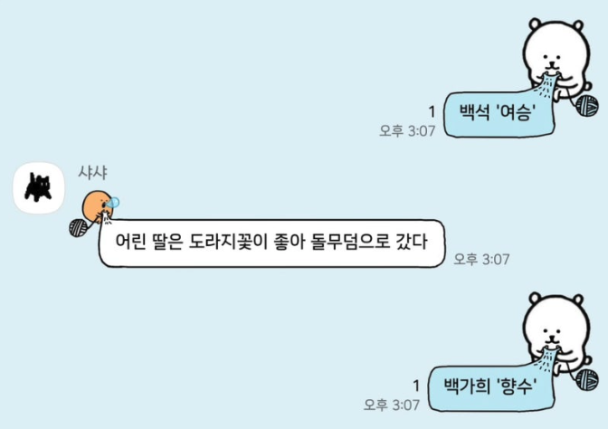
Task: Tap unread count 1 beside 백가희 '향수'
Action: [416, 386]
